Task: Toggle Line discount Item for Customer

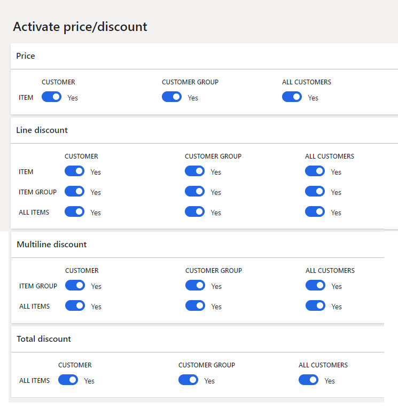Action: click(74, 171)
